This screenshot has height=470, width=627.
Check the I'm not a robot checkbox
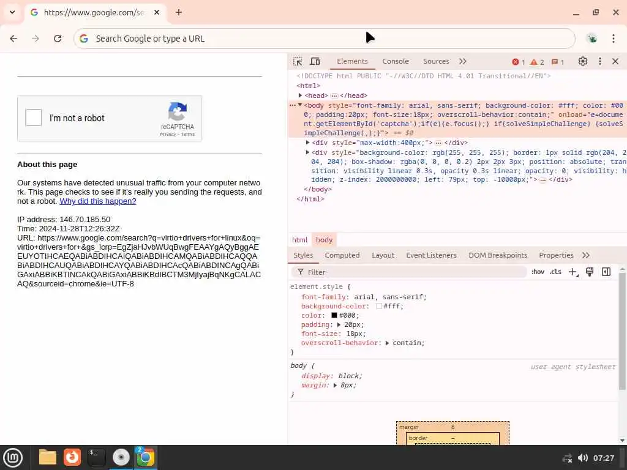point(34,117)
